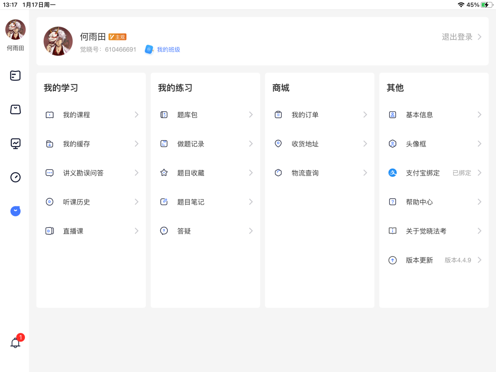Expand the 帮助中心 row chevron
Screen dimensions: 496x372
coord(479,202)
